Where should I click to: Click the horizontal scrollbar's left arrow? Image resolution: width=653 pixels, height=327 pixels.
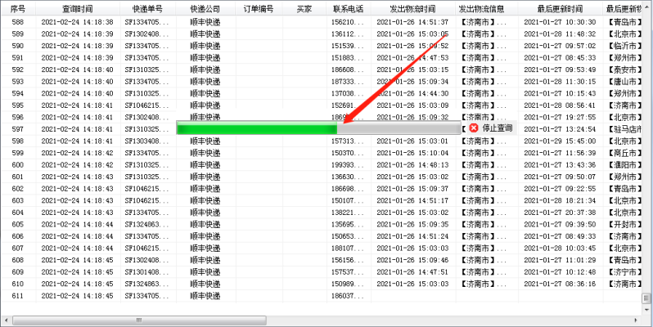(x=5, y=320)
